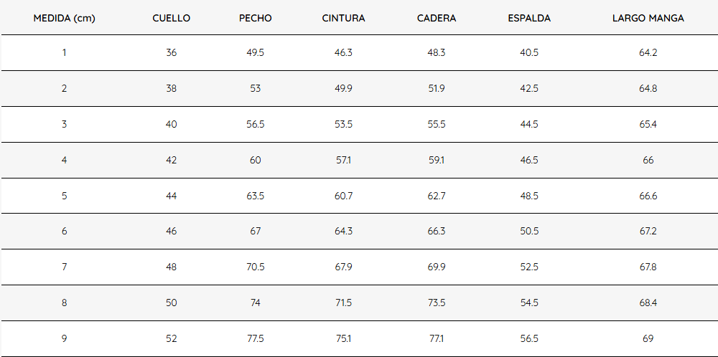
Task: Click the CINTURA value 57.1
Action: coord(343,161)
